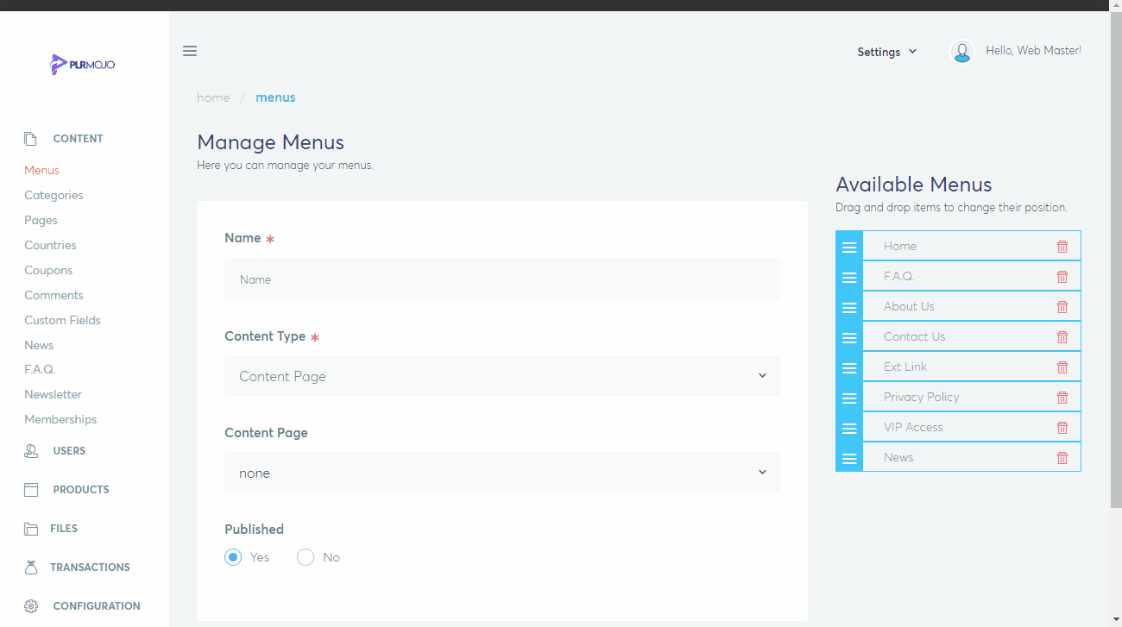
Task: Click the home breadcrumb link
Action: [213, 97]
